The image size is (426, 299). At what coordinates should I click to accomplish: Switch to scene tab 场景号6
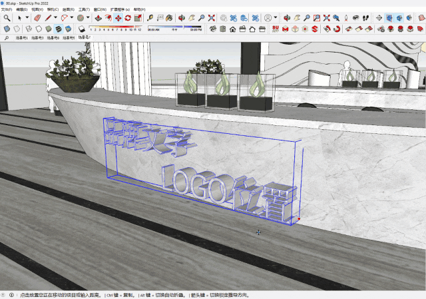(x=53, y=38)
